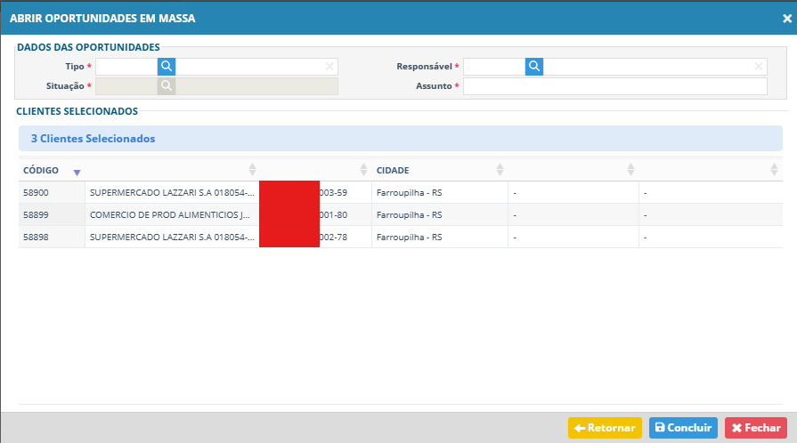The image size is (797, 443).
Task: Open the Tipo search lookup icon
Action: [x=167, y=67]
